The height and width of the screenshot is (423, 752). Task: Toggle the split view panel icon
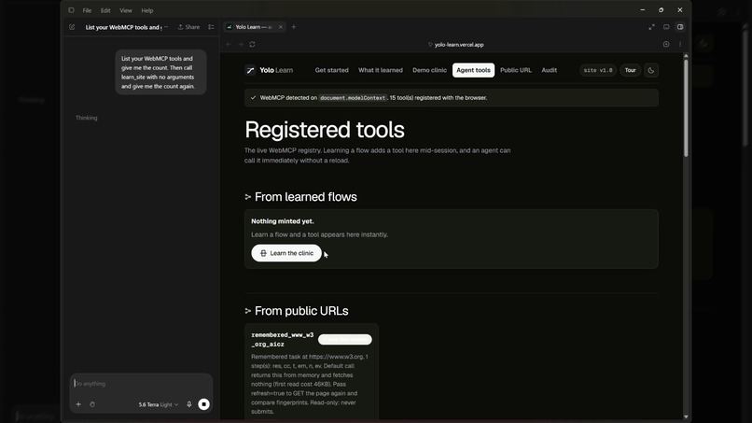680,27
